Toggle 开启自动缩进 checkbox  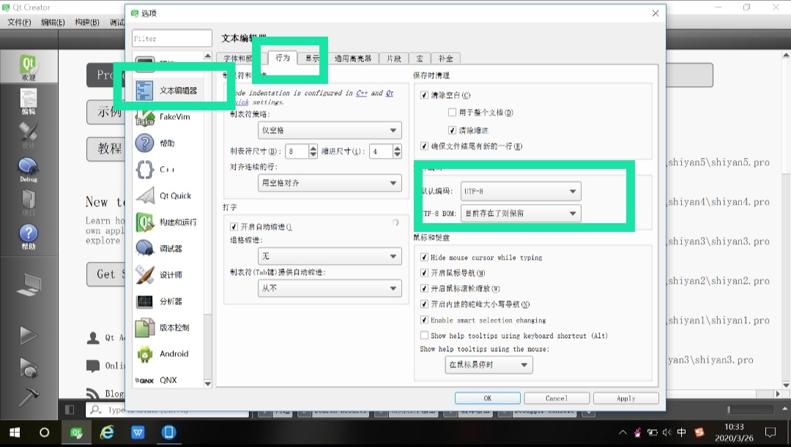(x=234, y=227)
